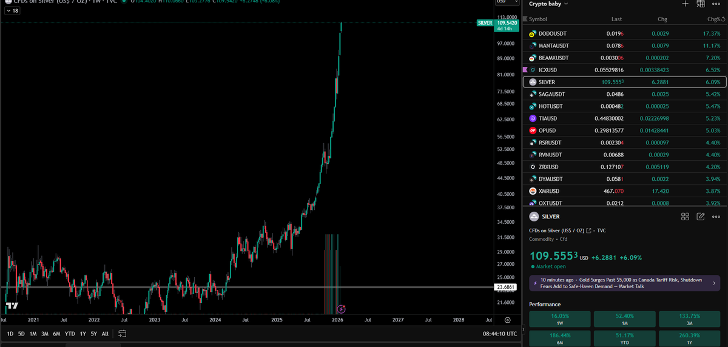
Task: Select the BEAMXUSDT watchlist row
Action: 624,58
